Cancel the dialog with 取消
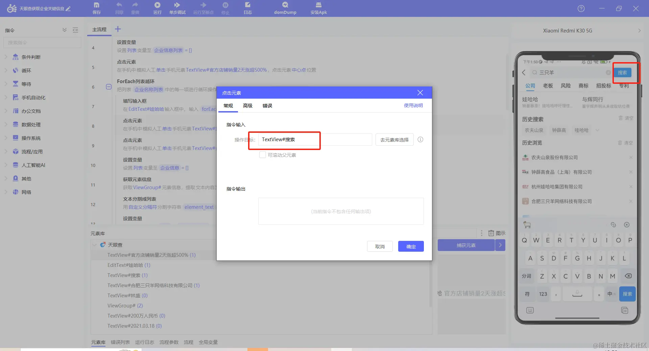The height and width of the screenshot is (351, 649). coord(380,246)
